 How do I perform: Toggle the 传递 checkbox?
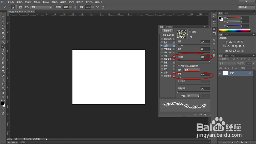[x=162, y=56]
